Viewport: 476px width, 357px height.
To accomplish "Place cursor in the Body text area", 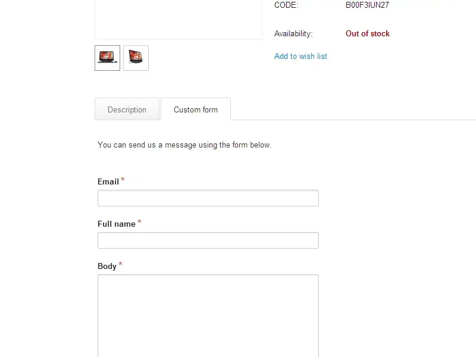I will pyautogui.click(x=208, y=315).
